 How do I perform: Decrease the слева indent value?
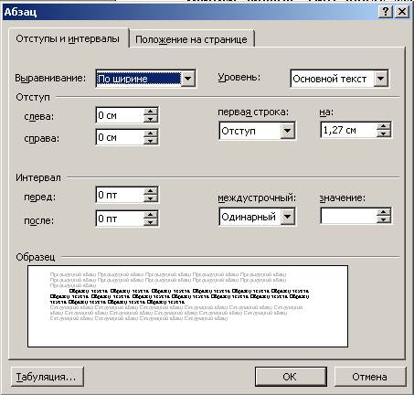pos(151,119)
